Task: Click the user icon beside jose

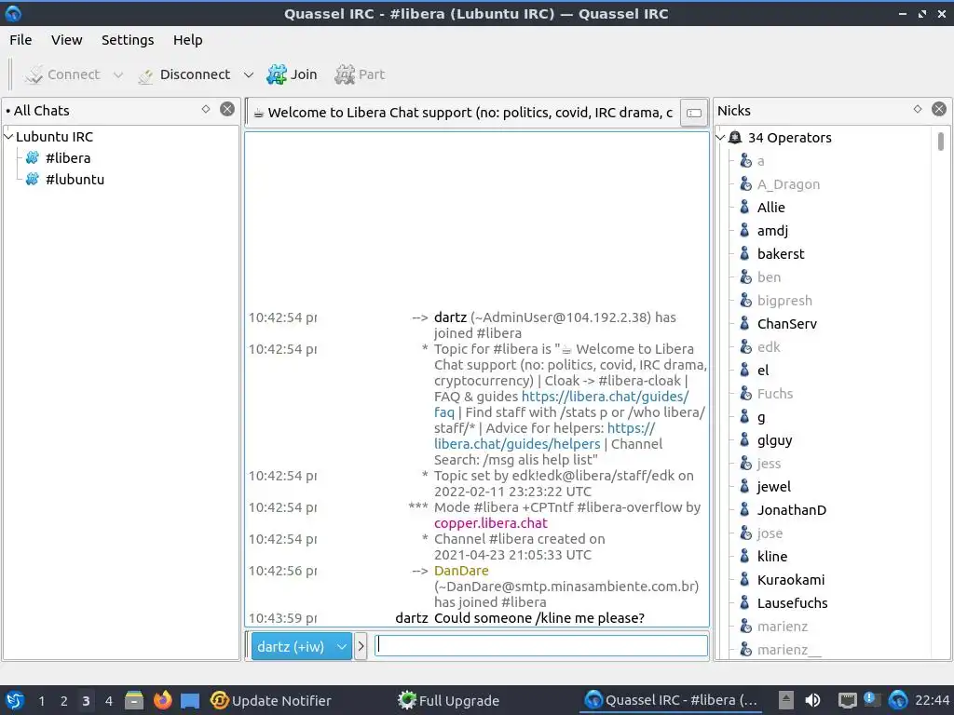Action: [745, 533]
